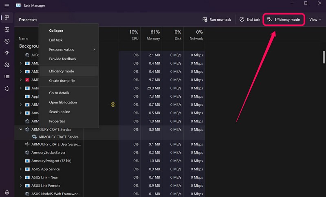Open the Startup apps sidebar icon
The height and width of the screenshot is (197, 326).
click(x=7, y=53)
